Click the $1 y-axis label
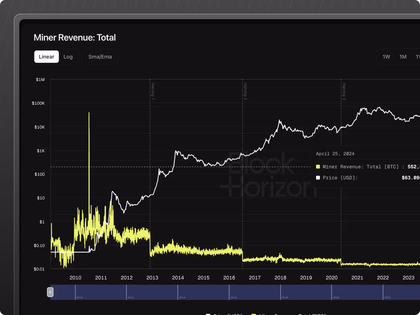420x315 pixels. click(x=42, y=222)
